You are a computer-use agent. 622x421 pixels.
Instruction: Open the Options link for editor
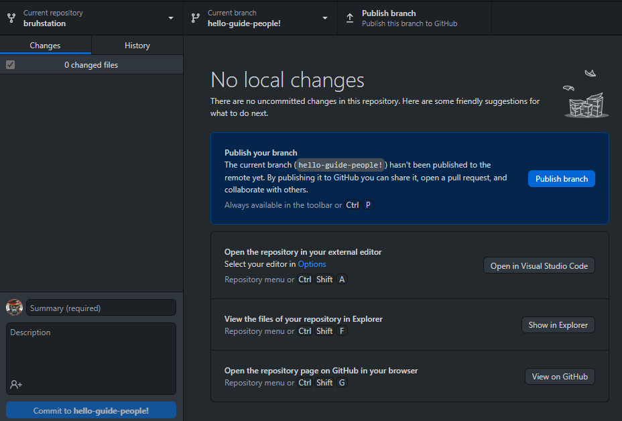312,264
